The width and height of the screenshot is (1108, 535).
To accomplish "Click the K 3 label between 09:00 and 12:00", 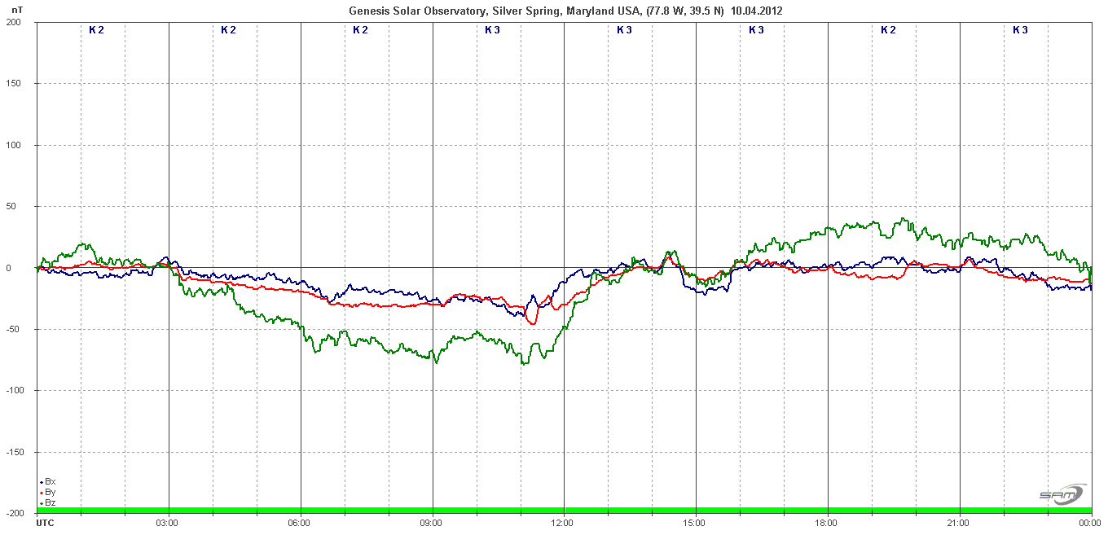I will pyautogui.click(x=492, y=30).
